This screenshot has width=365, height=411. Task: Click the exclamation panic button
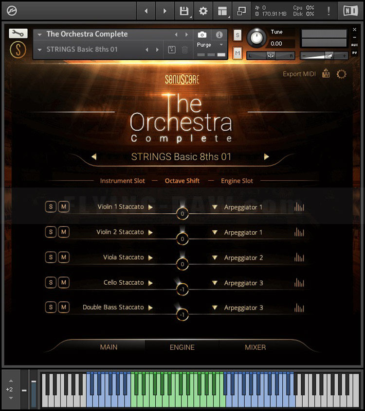[328, 11]
